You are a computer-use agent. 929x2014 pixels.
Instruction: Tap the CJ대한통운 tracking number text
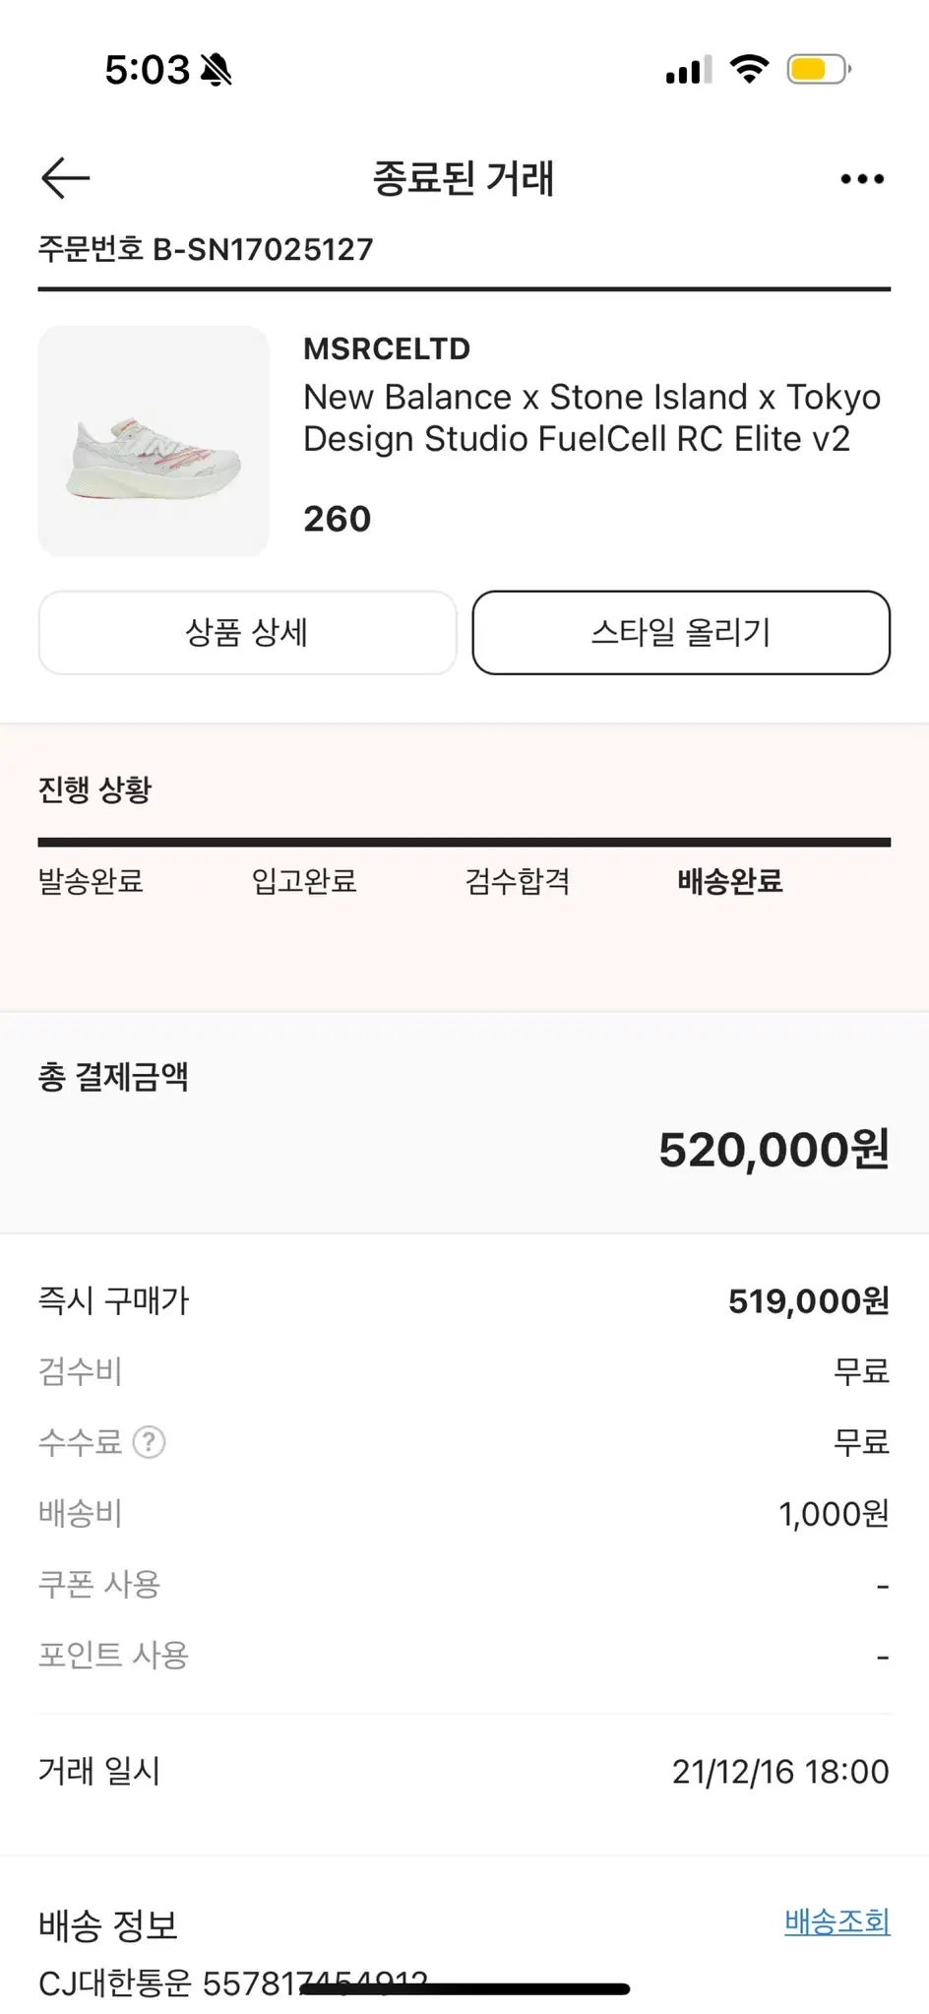(233, 1983)
